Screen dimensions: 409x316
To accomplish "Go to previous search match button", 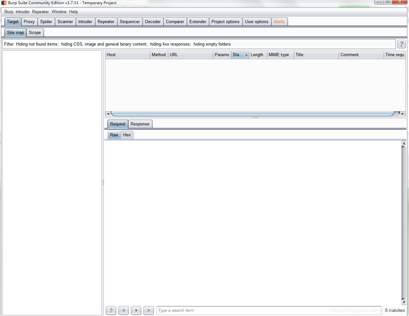I will [124, 310].
